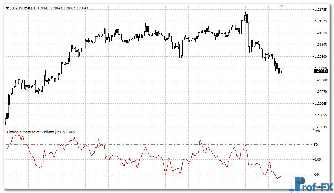
Task: Click the end of the red oscillator line
Action: point(281,176)
